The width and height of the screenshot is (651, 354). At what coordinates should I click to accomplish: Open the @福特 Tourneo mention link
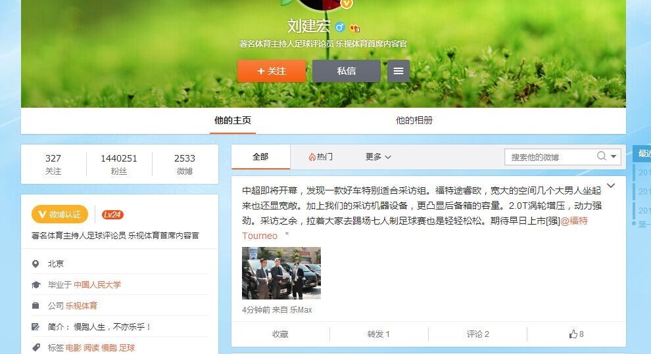(574, 221)
